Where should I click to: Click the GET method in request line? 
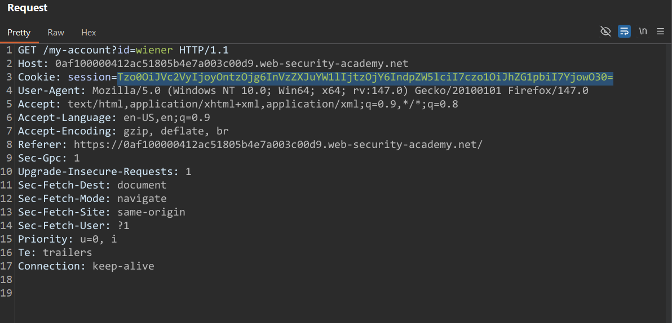[27, 50]
